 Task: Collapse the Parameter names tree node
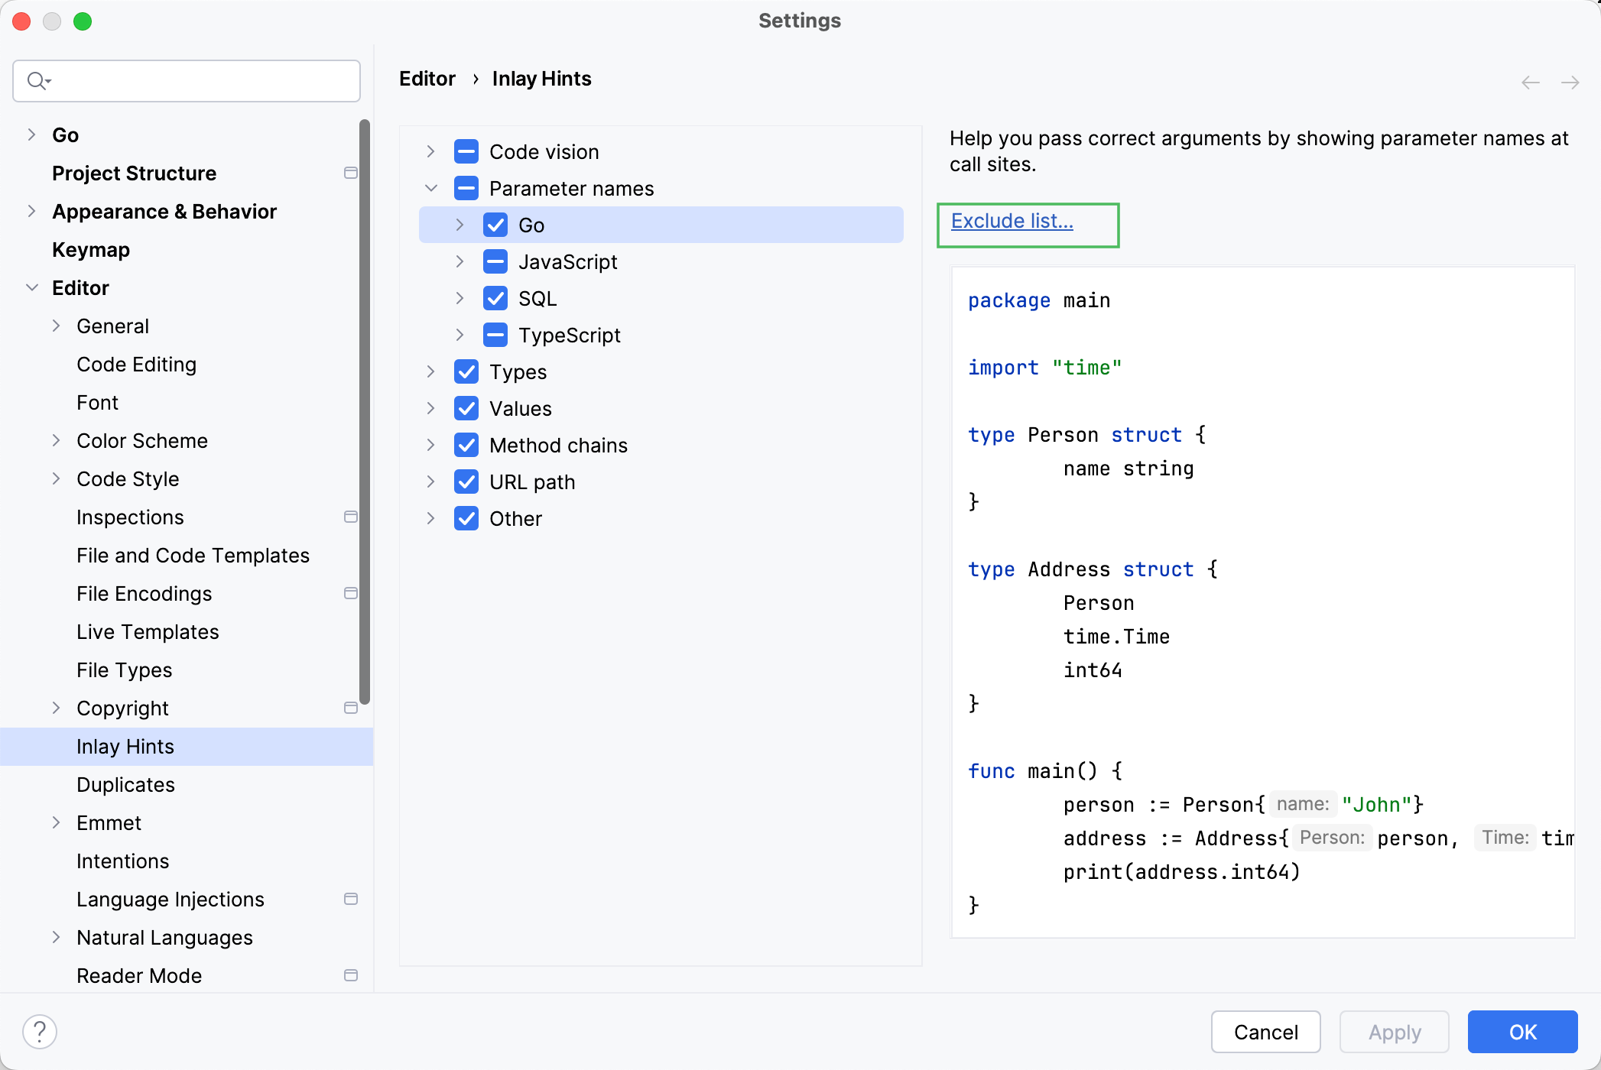430,188
